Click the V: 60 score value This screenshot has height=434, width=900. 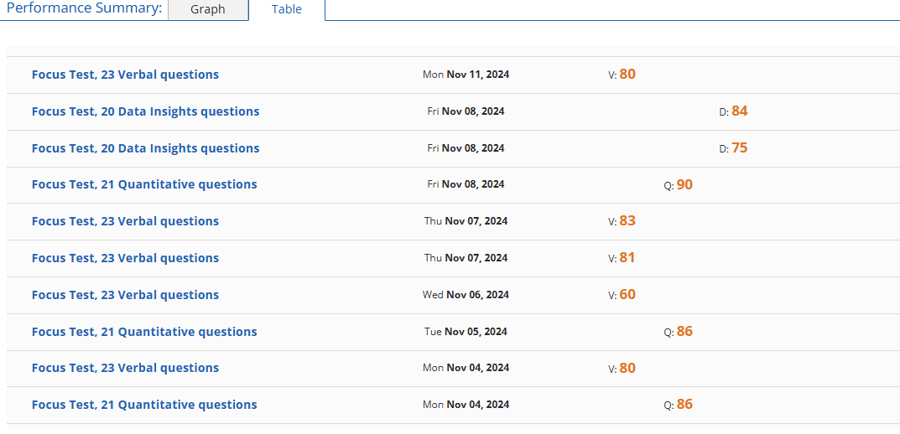627,295
